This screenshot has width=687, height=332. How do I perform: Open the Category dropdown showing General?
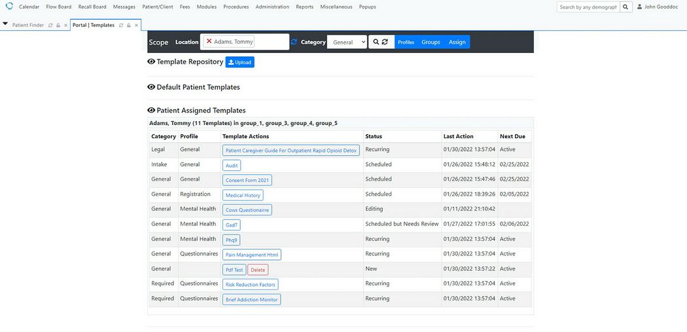coord(347,42)
